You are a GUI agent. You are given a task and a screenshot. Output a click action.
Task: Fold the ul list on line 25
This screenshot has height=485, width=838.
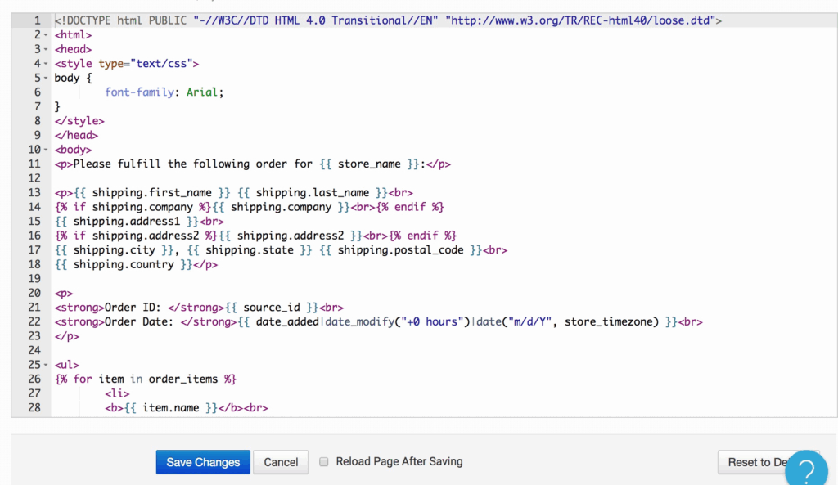(46, 365)
